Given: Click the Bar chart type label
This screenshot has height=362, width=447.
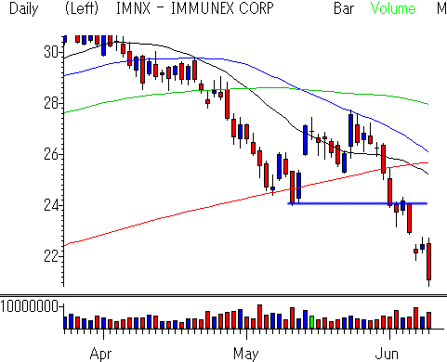Looking at the screenshot, I should point(344,8).
